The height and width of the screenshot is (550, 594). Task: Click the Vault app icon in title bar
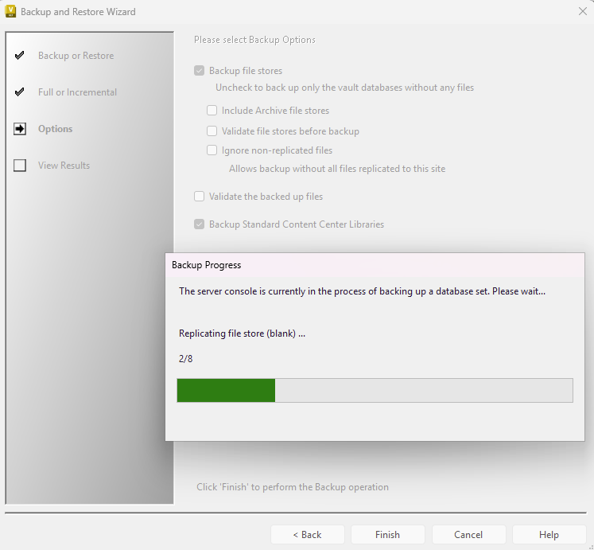(10, 11)
